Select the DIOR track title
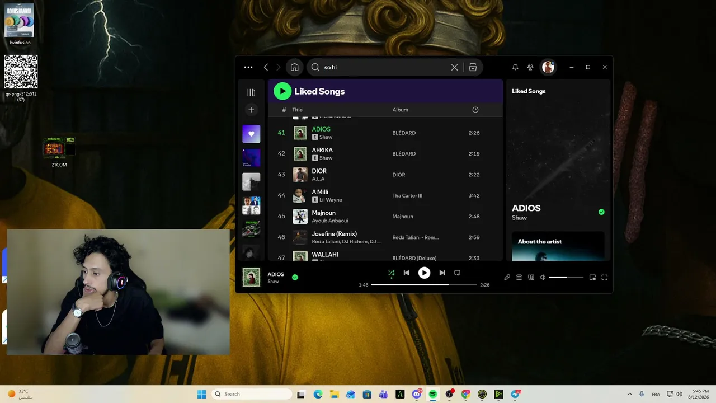Image resolution: width=716 pixels, height=403 pixels. (x=319, y=171)
